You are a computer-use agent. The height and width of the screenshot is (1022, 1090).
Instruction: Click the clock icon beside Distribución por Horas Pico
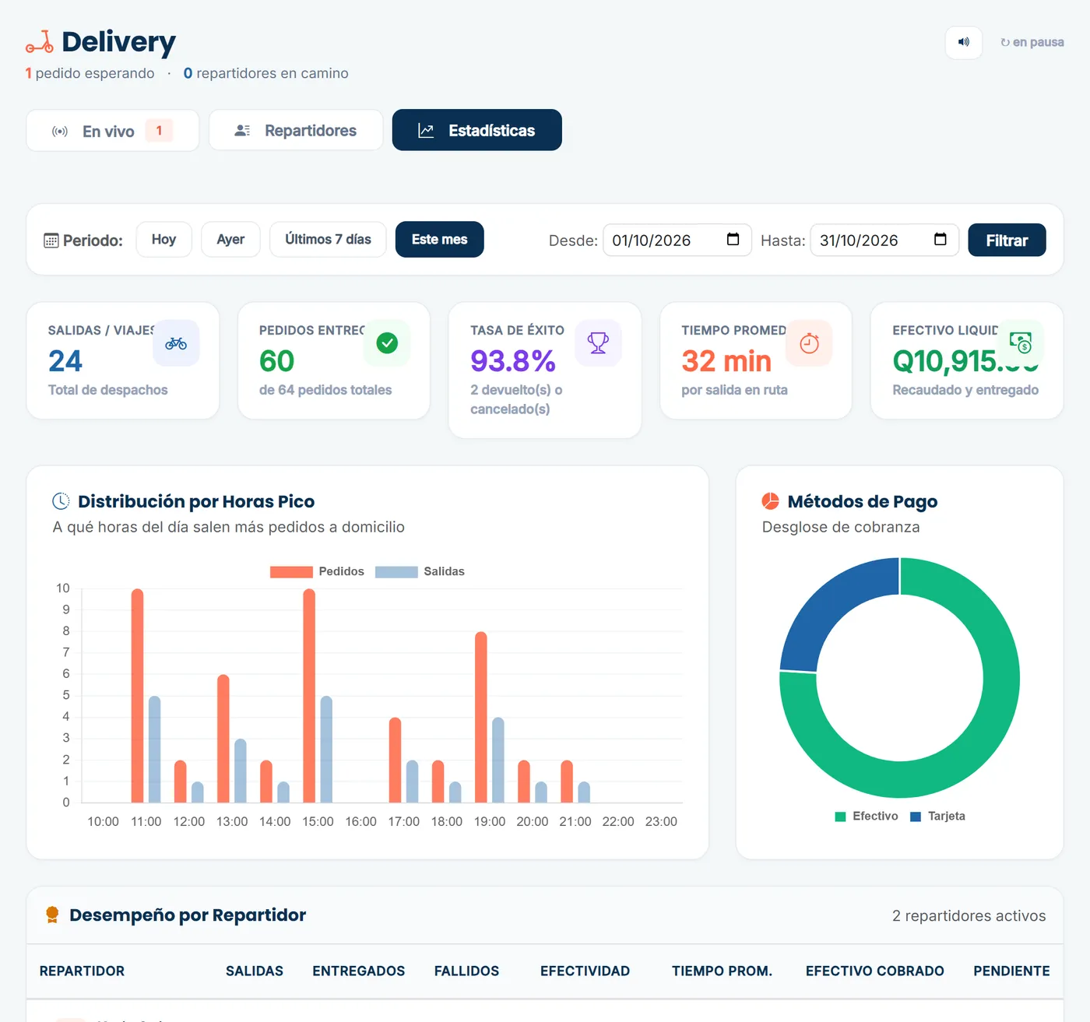[x=61, y=501]
